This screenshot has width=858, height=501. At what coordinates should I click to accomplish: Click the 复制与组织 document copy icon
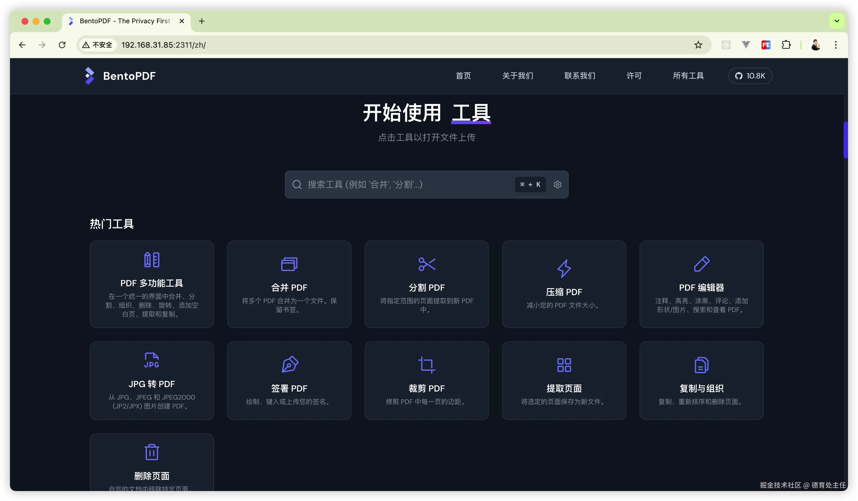(x=702, y=365)
